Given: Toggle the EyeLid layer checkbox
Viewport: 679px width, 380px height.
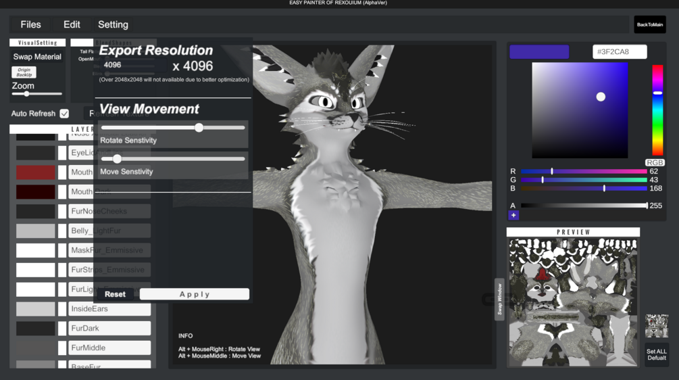Looking at the screenshot, I should click(62, 153).
